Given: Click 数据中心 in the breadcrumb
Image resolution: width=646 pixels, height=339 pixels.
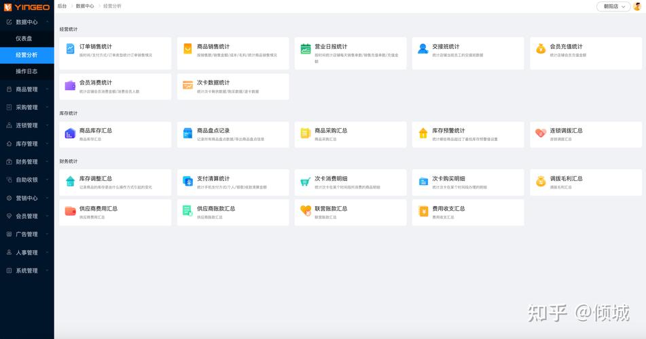Looking at the screenshot, I should pyautogui.click(x=85, y=6).
